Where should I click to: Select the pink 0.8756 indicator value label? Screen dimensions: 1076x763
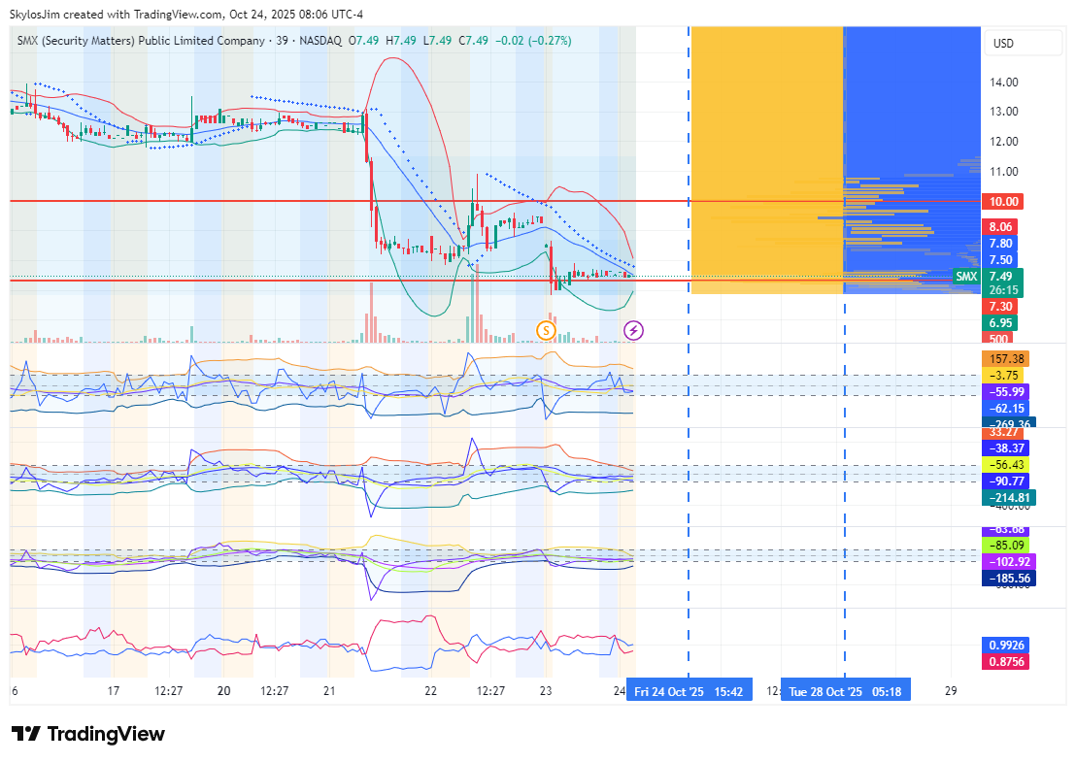pos(1006,662)
